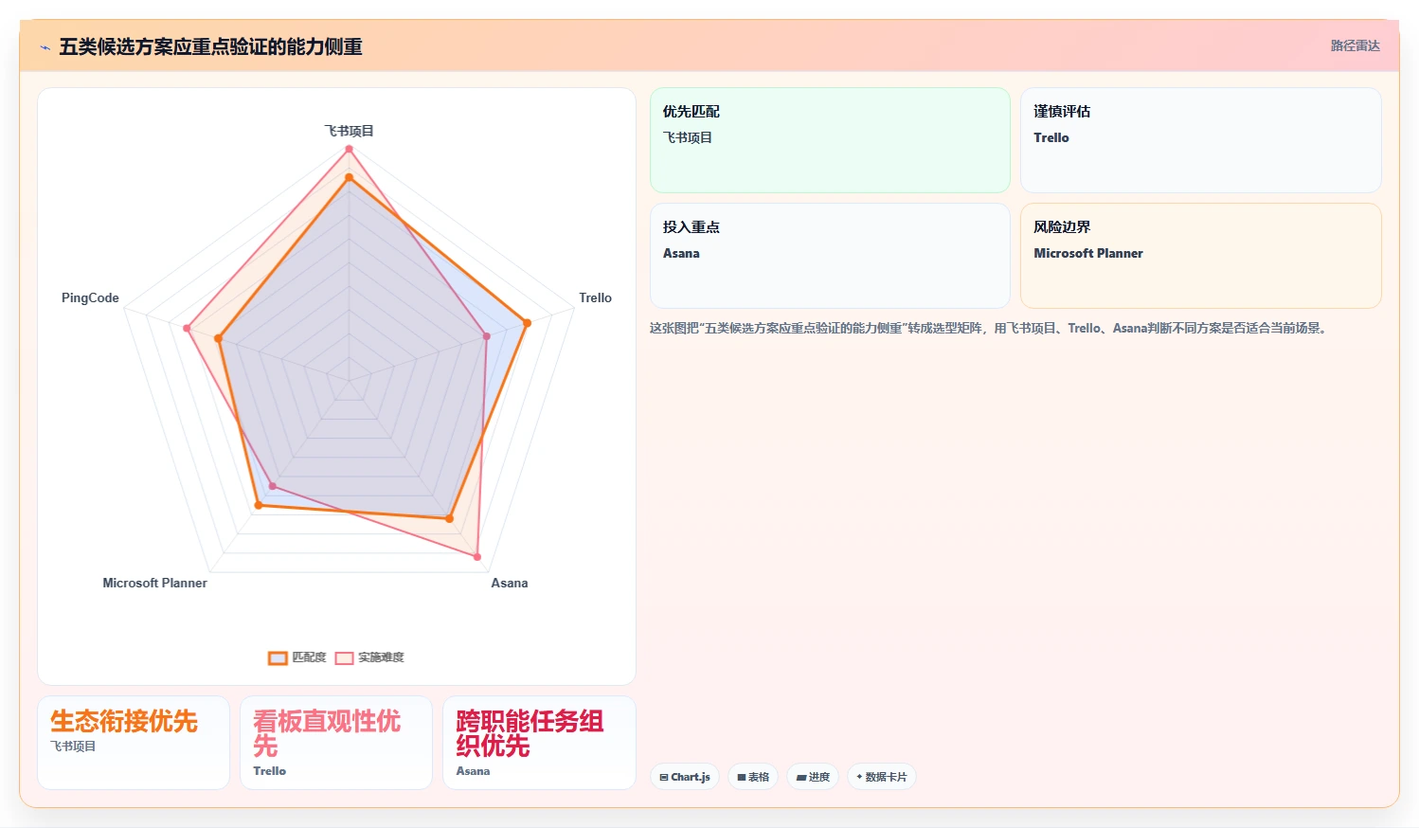The image size is (1419, 828).
Task: Click Asana text in 投入重点 card
Action: point(681,253)
